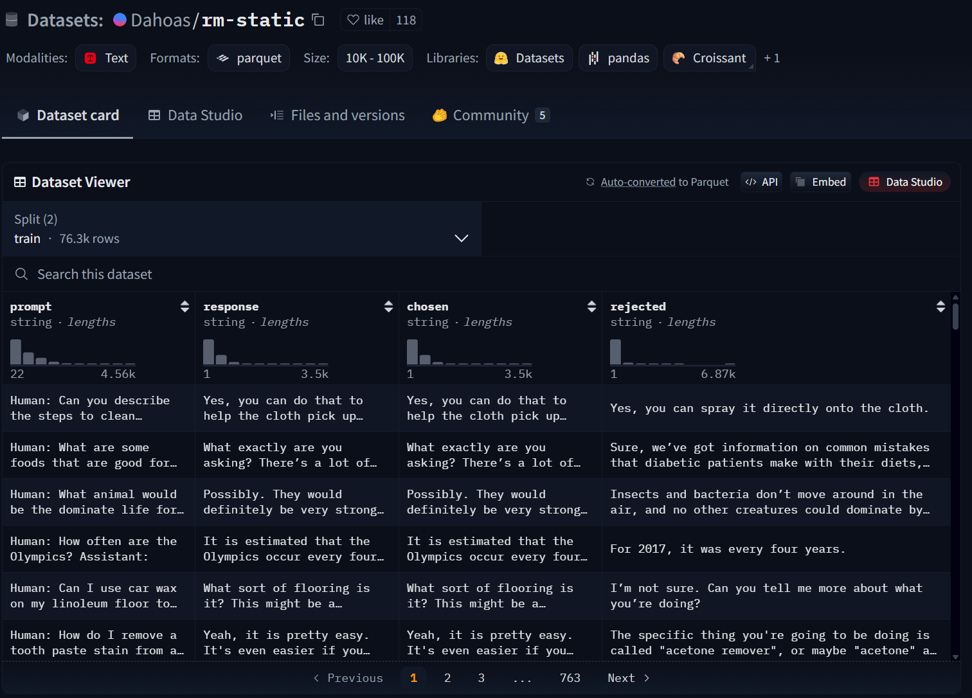Sort by the prompt column

click(184, 307)
